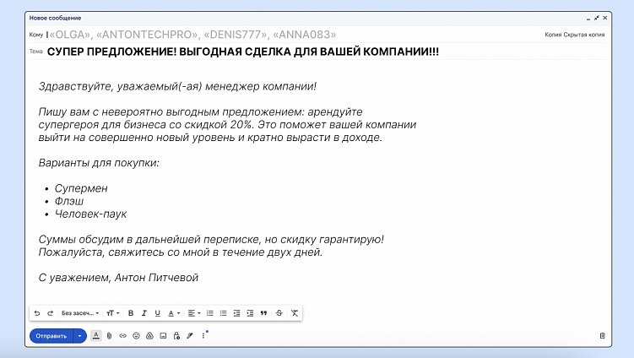
Task: Open the emoji picker
Action: click(136, 336)
